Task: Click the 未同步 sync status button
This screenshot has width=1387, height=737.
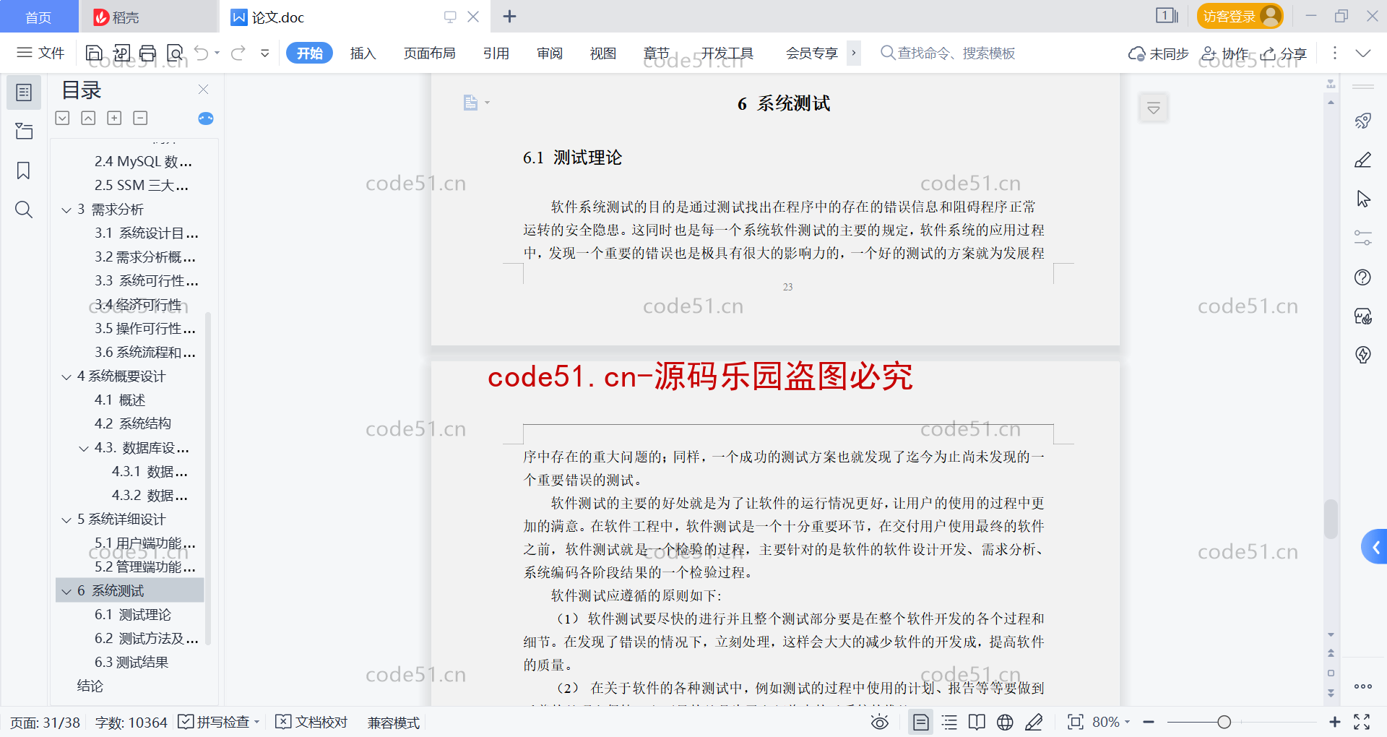Action: click(x=1159, y=53)
